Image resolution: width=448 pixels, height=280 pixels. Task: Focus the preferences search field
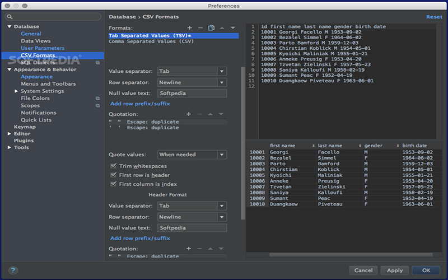[x=53, y=17]
